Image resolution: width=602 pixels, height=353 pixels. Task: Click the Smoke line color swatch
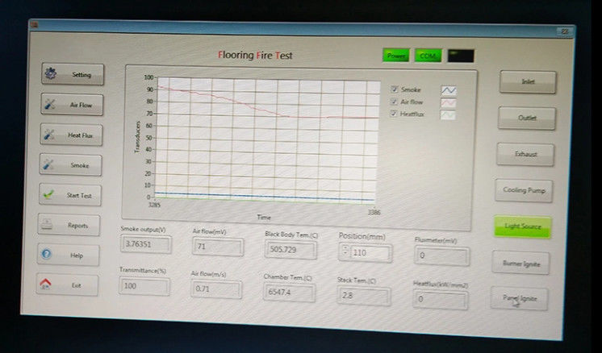point(448,90)
